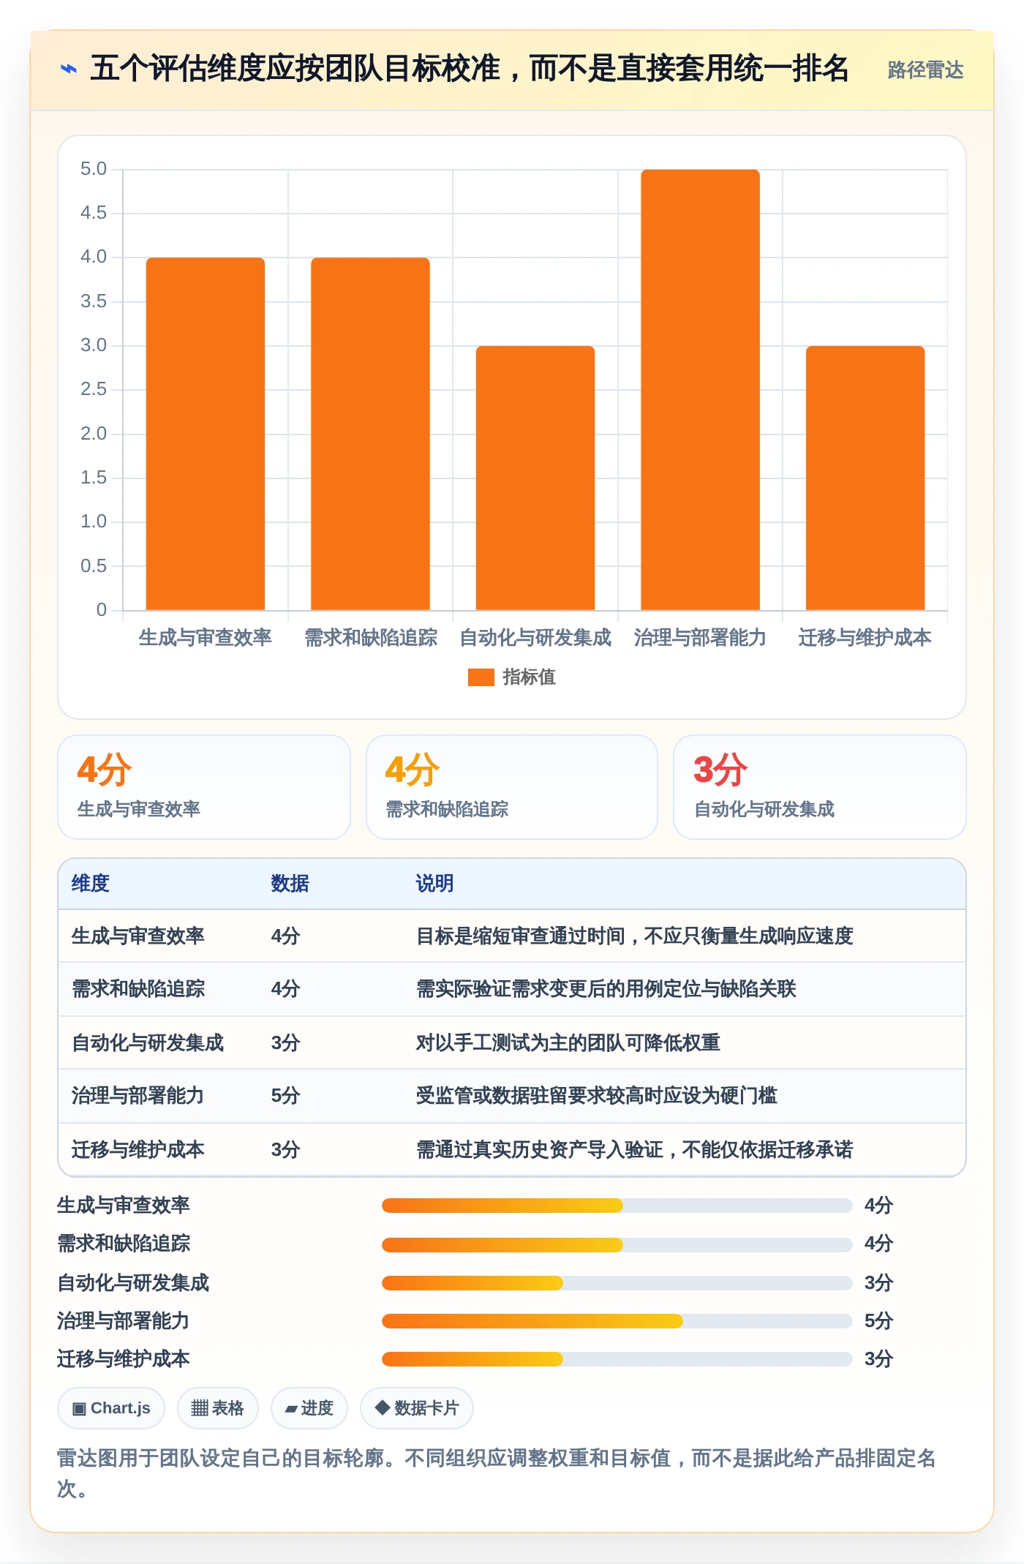Screen dimensions: 1024x1564
Task: Click the 需求和缺陷追踪 x-axis label
Action: 371,638
